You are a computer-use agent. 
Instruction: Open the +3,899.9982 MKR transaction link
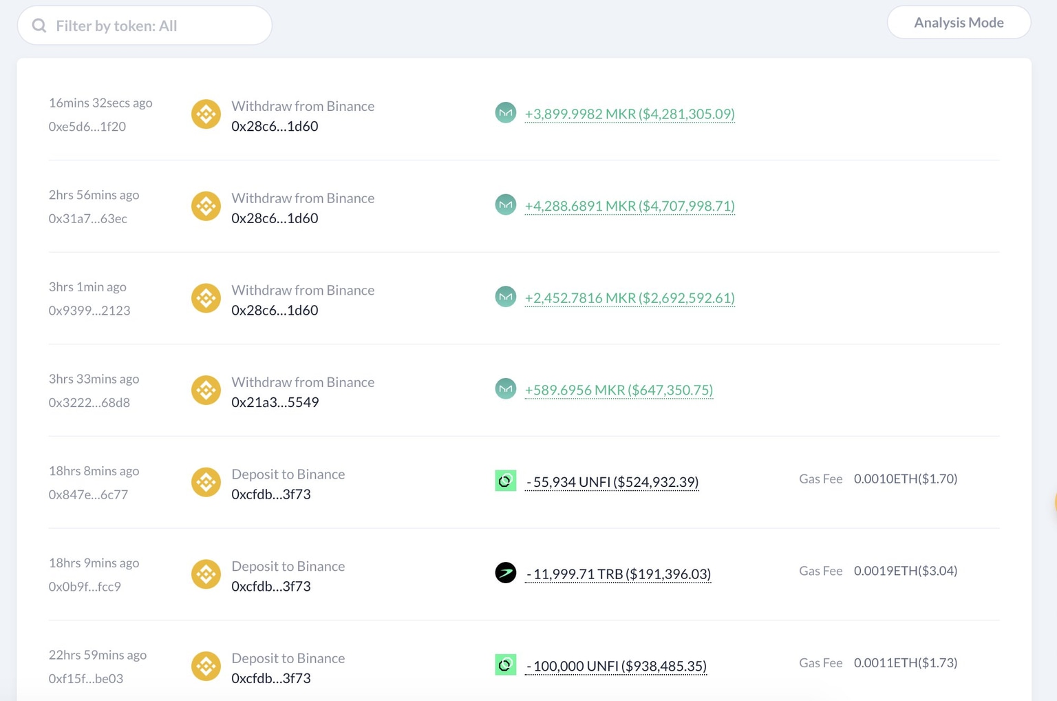(x=630, y=114)
